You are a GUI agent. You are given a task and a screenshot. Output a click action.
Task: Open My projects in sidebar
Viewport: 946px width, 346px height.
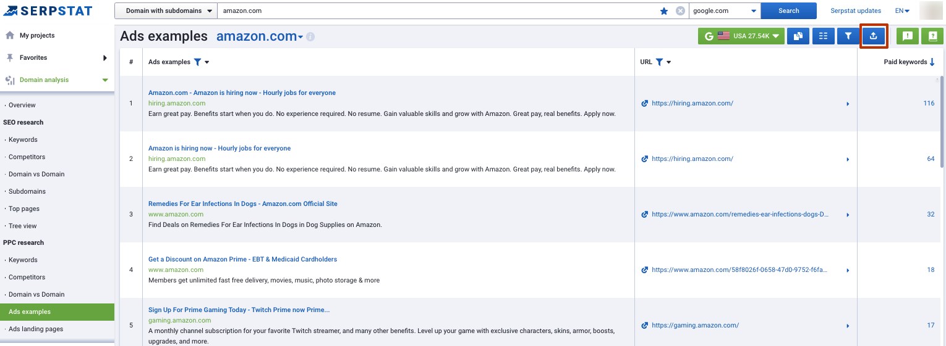pos(37,35)
